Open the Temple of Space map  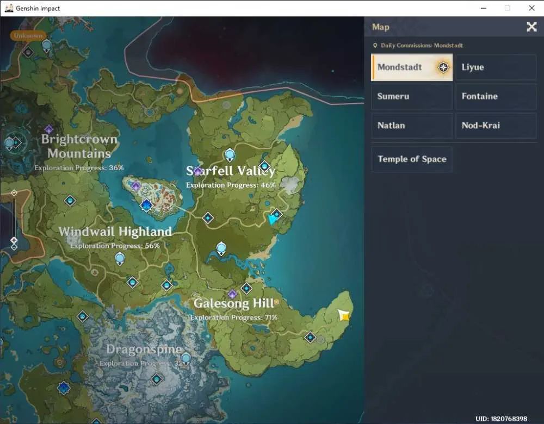(412, 159)
